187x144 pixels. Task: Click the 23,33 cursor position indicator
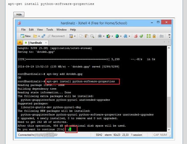125,135
